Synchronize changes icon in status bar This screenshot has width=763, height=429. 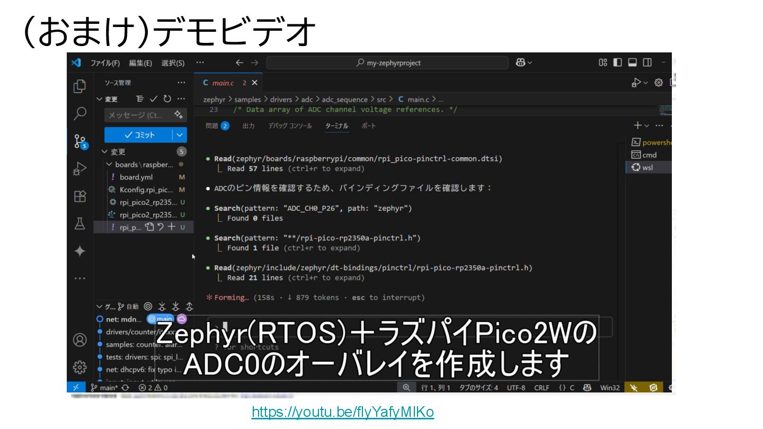[126, 388]
